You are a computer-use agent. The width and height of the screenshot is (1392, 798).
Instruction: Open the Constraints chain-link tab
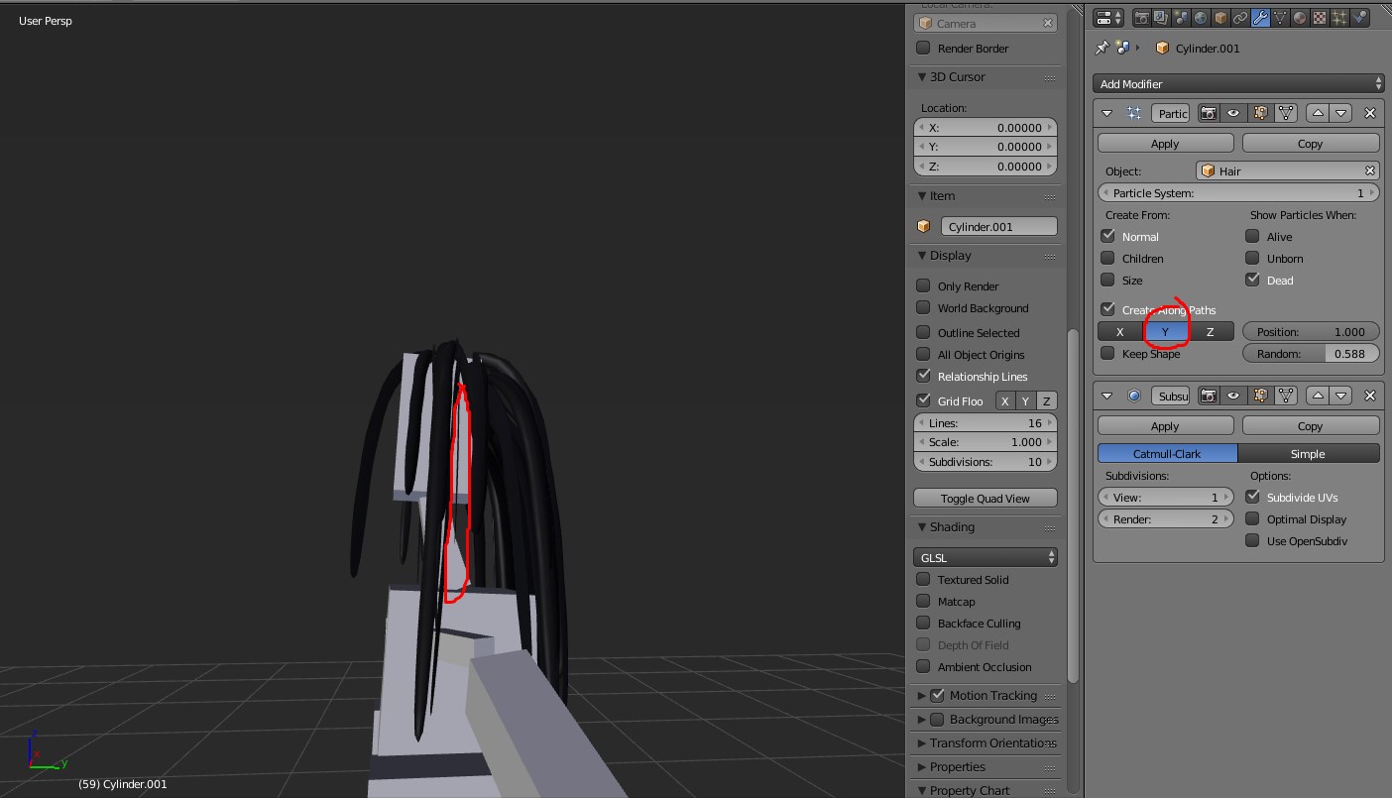pos(1241,18)
